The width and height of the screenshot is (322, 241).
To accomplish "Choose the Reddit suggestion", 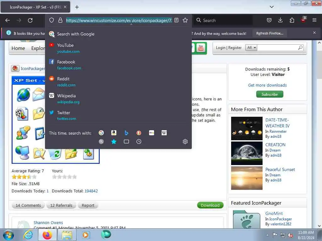I will coord(118,82).
